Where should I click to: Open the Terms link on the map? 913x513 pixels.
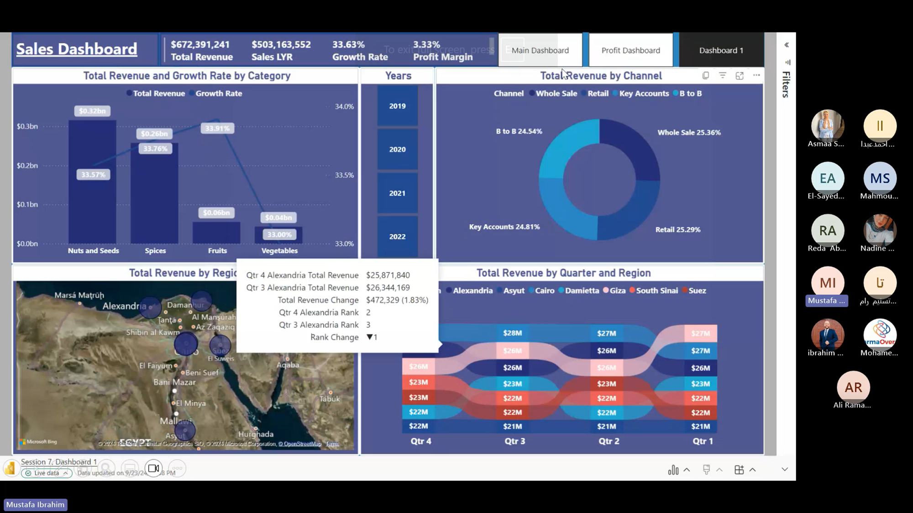(x=332, y=444)
